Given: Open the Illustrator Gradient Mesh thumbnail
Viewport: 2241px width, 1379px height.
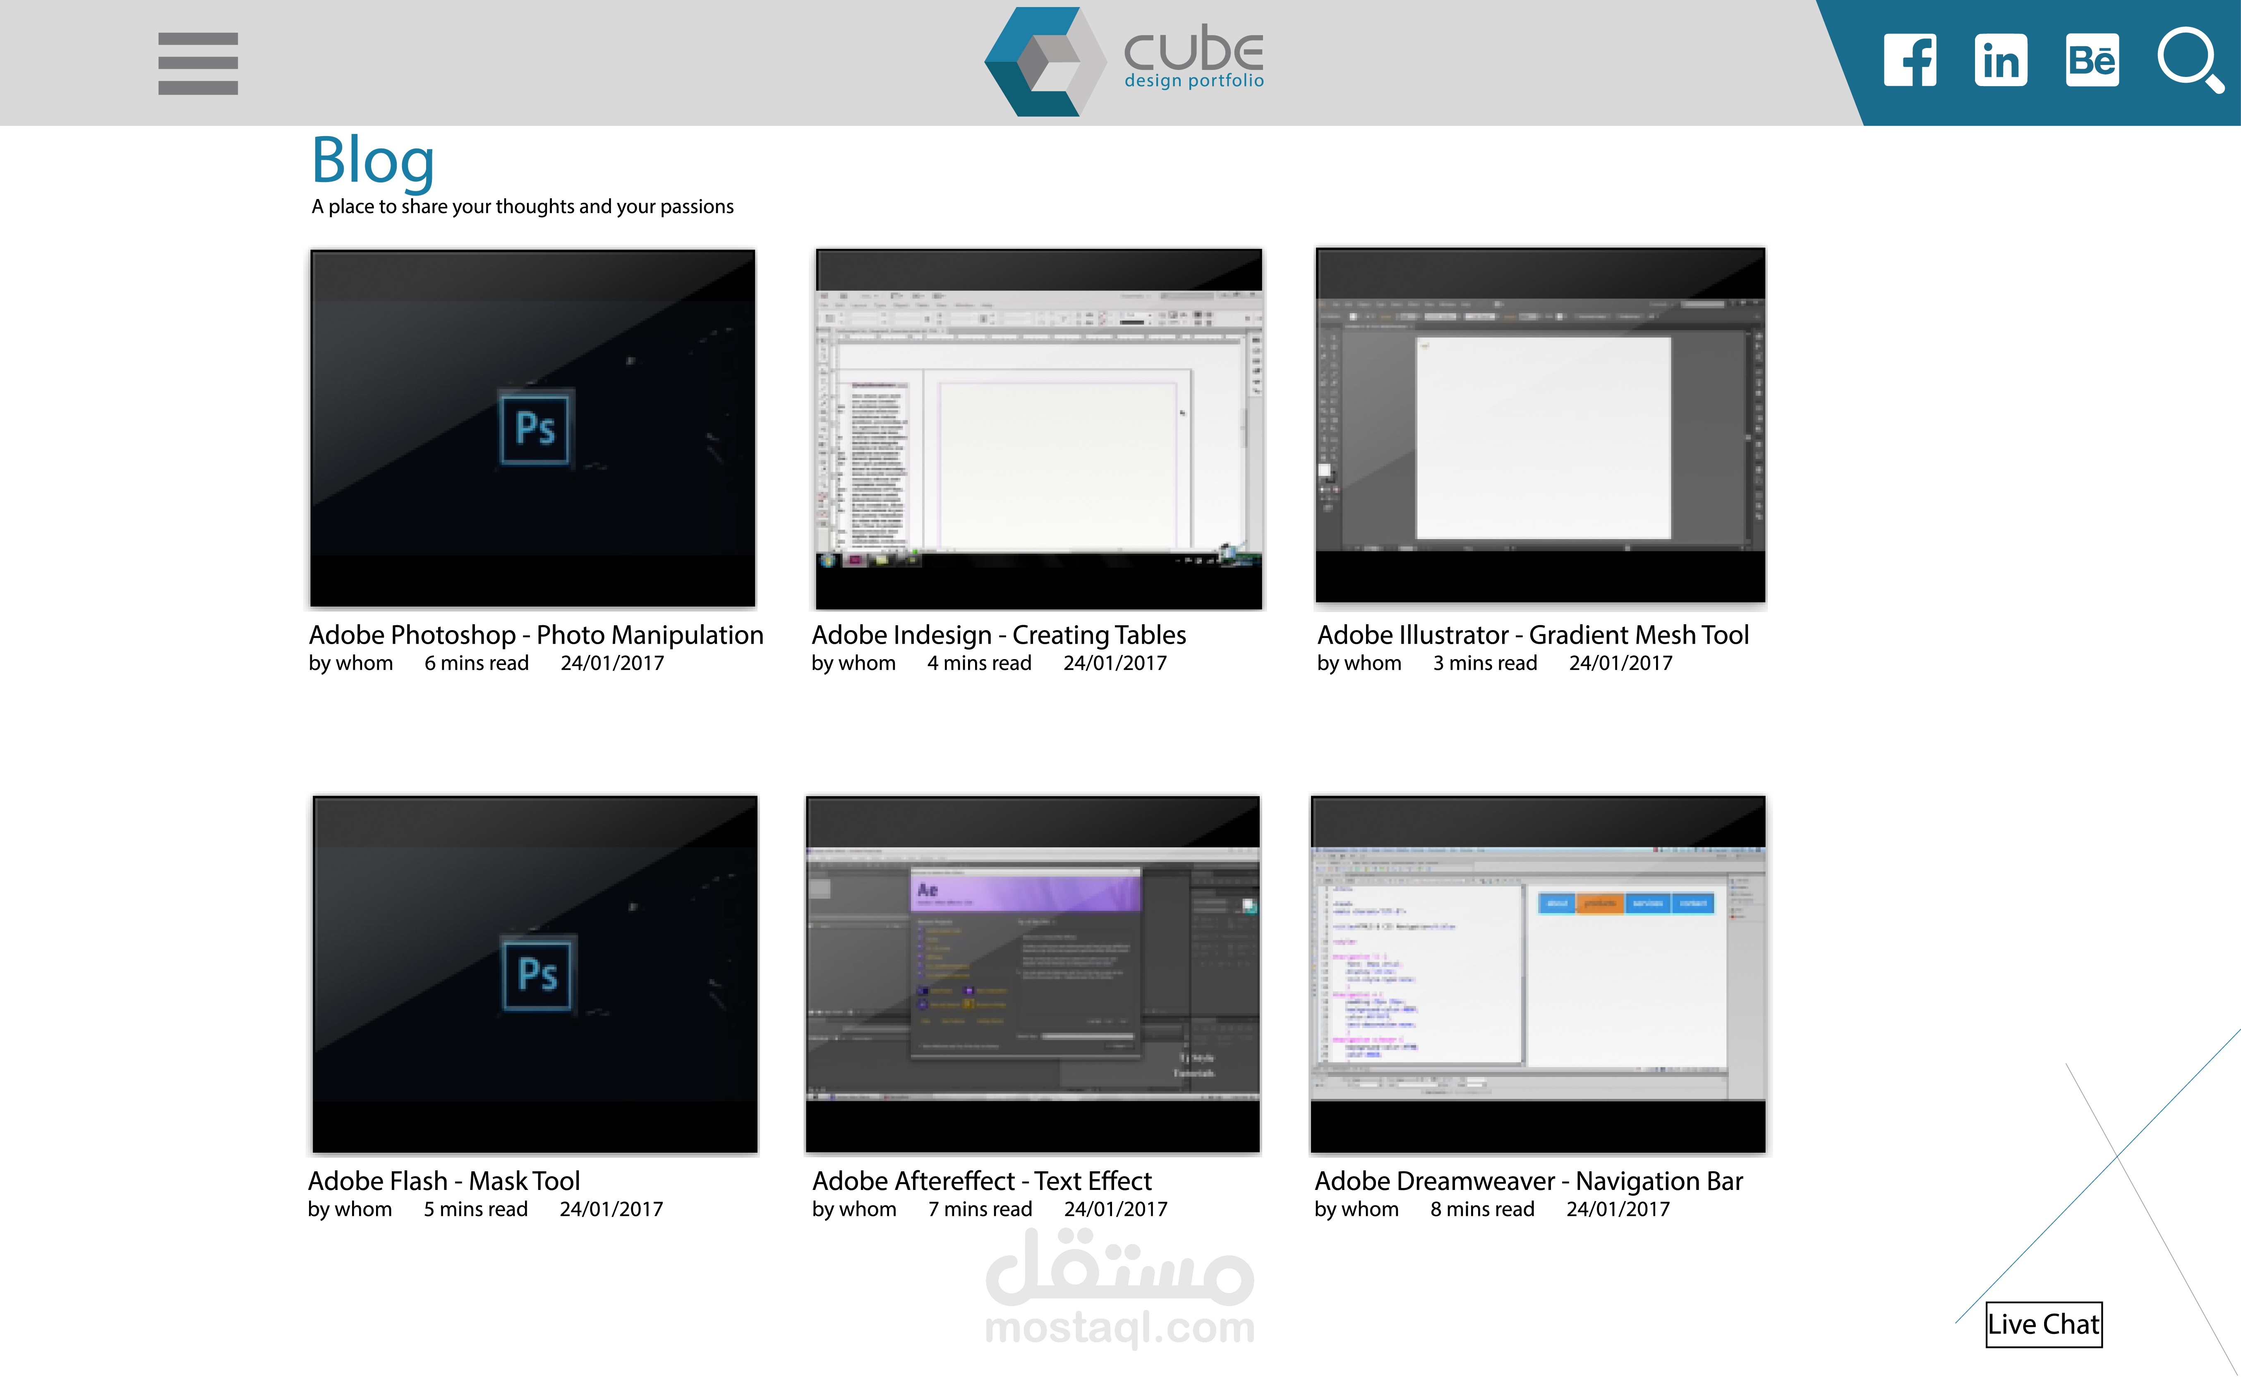Looking at the screenshot, I should tap(1540, 425).
